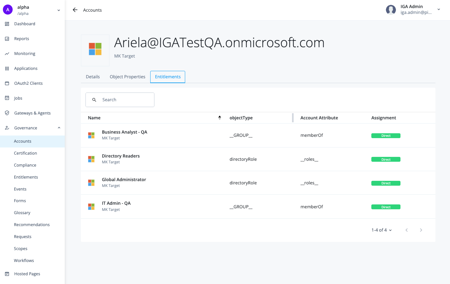Click the Reports chart icon
The height and width of the screenshot is (284, 450).
tap(7, 39)
